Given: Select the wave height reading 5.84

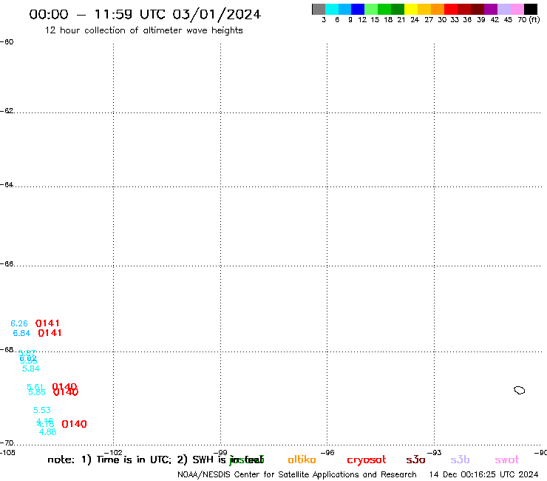Looking at the screenshot, I should 31,369.
